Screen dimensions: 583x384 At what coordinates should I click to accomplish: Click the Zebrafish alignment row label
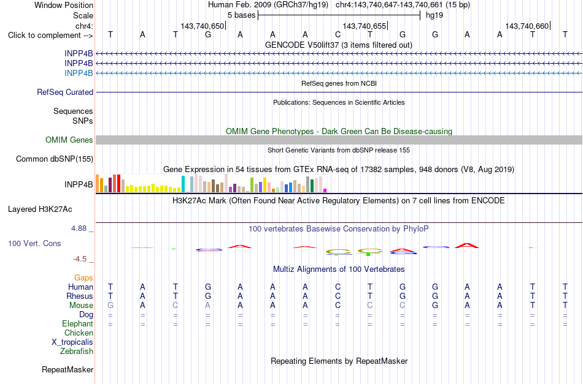77,351
